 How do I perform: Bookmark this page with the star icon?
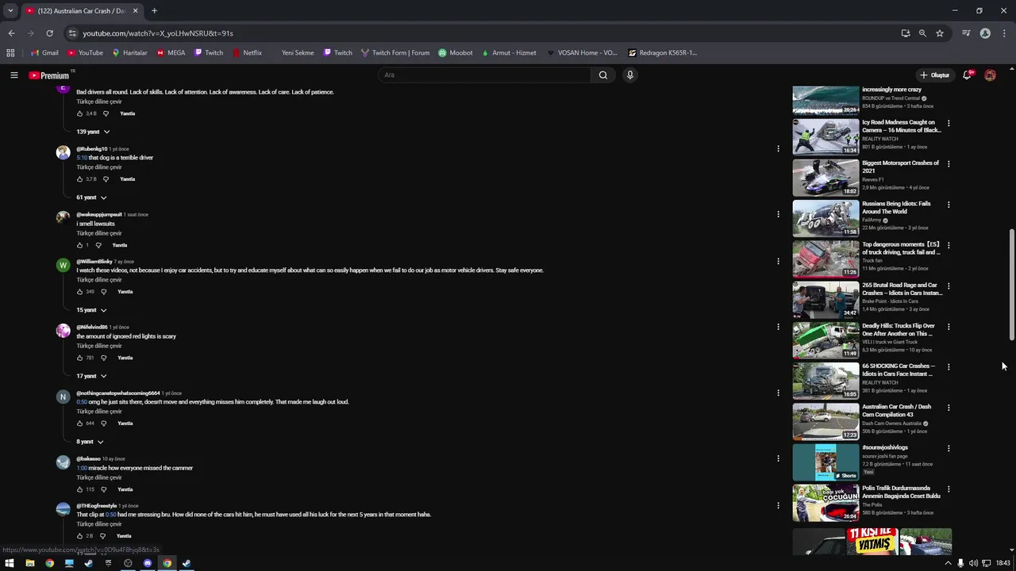940,33
